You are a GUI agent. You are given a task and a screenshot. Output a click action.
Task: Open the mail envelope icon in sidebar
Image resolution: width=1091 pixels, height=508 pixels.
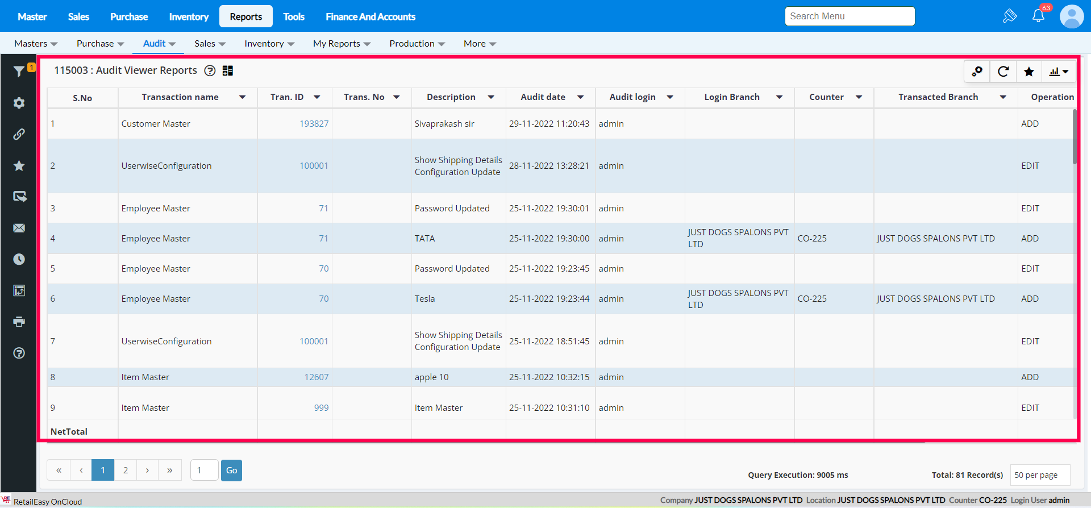[19, 228]
